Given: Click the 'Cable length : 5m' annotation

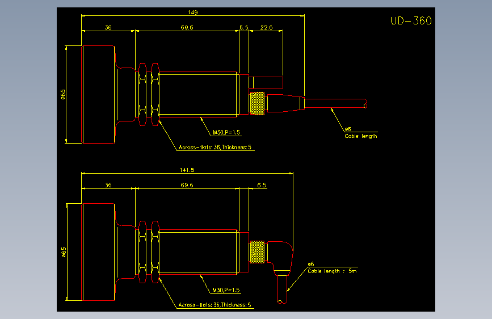Looking at the screenshot, I should (x=332, y=271).
